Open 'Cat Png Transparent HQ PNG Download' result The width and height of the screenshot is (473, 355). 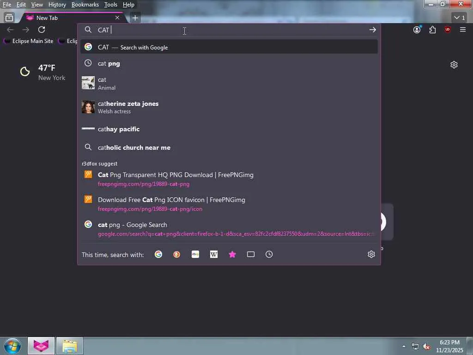coord(229,179)
